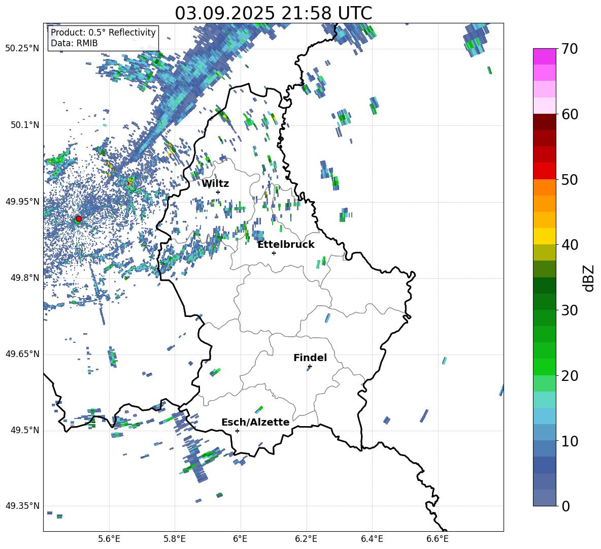Click the 6.6°E longitude label

pos(438,539)
